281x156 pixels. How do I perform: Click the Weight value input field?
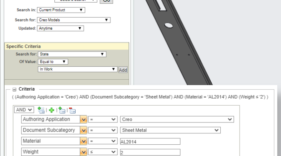click(x=150, y=152)
